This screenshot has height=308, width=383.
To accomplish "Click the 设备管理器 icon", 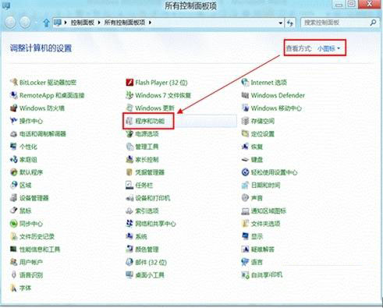I will pyautogui.click(x=14, y=198).
